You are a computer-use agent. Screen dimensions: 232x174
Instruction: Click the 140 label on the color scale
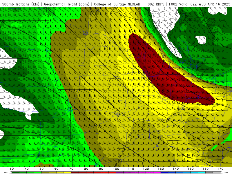[176, 169]
